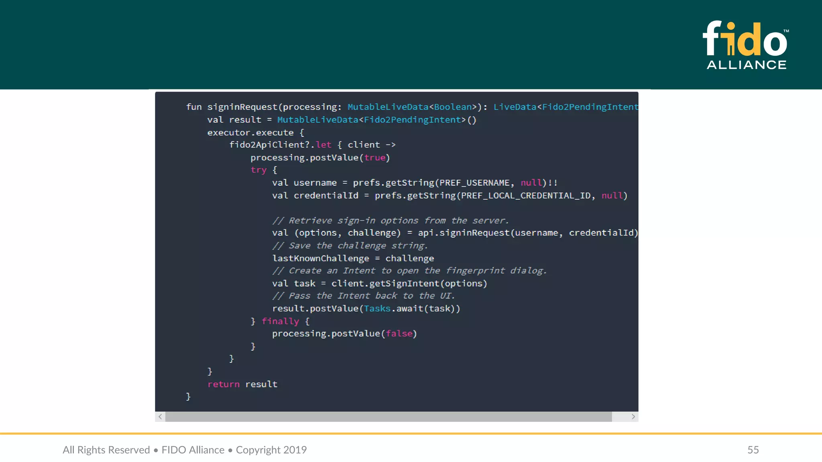Click the 'Copyright 2019' footer text
This screenshot has width=822, height=462.
point(271,450)
